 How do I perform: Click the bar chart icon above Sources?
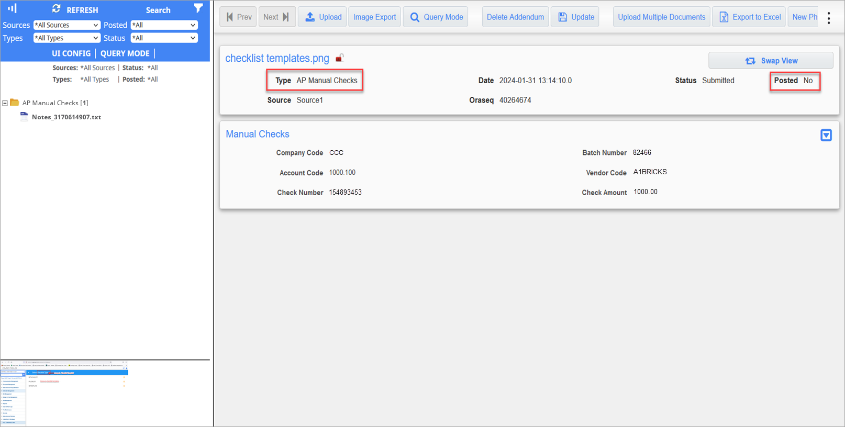click(x=12, y=8)
